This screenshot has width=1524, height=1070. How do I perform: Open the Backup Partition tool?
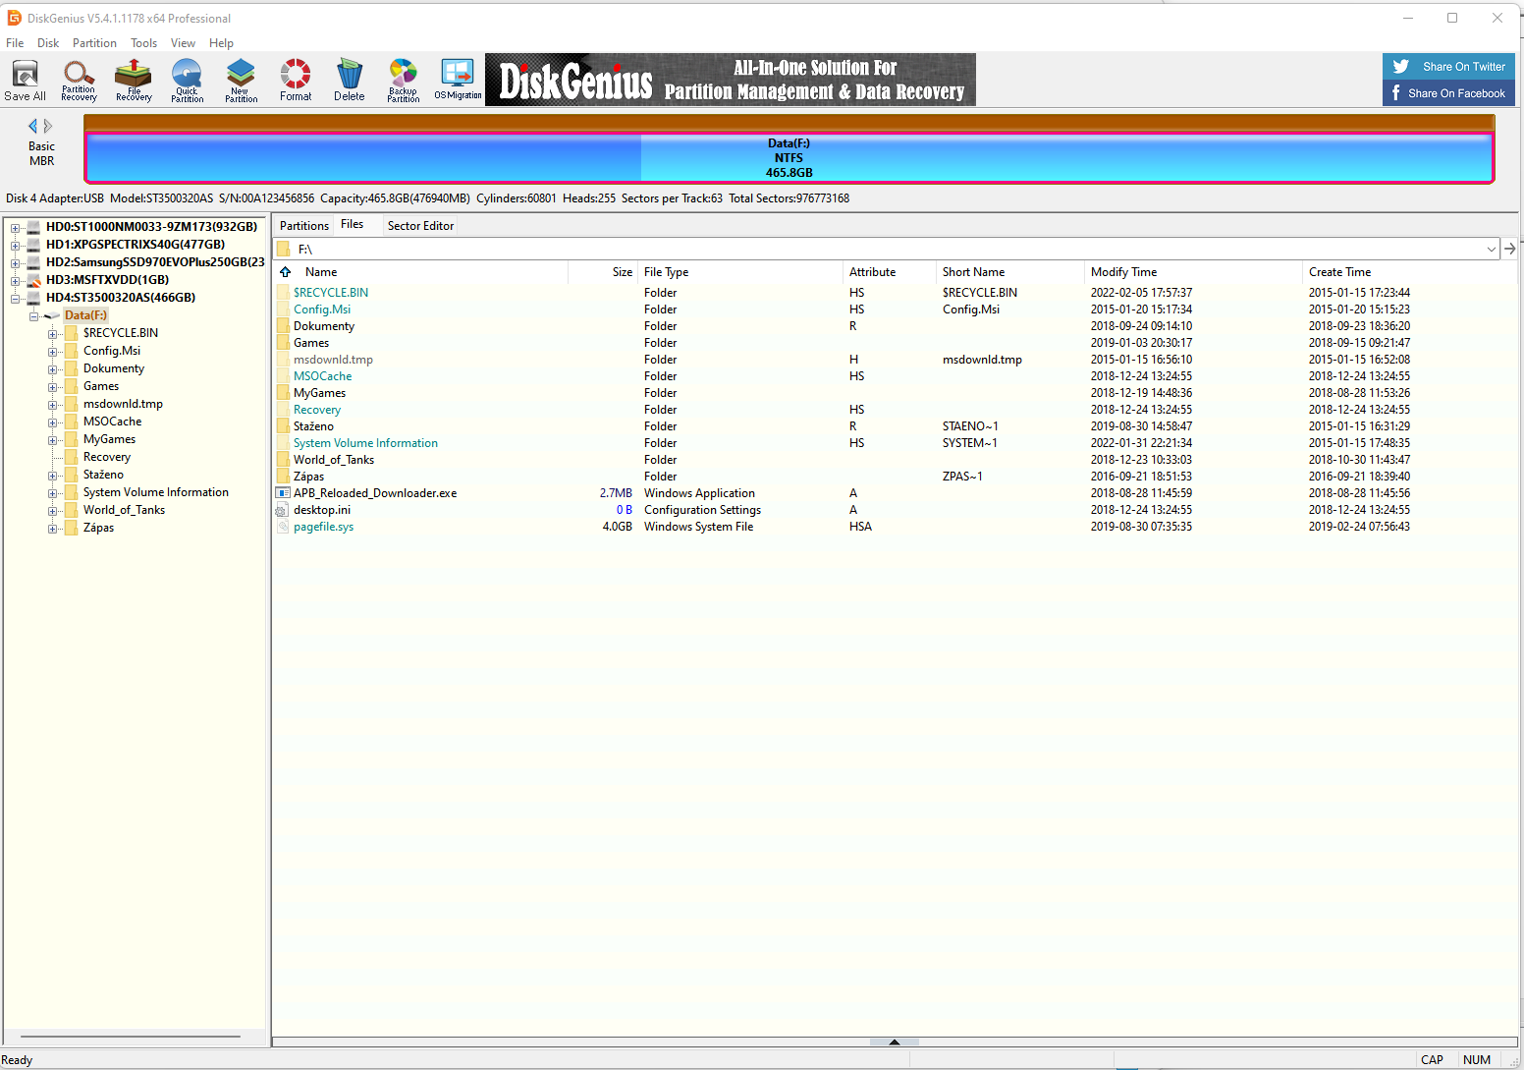click(x=403, y=80)
